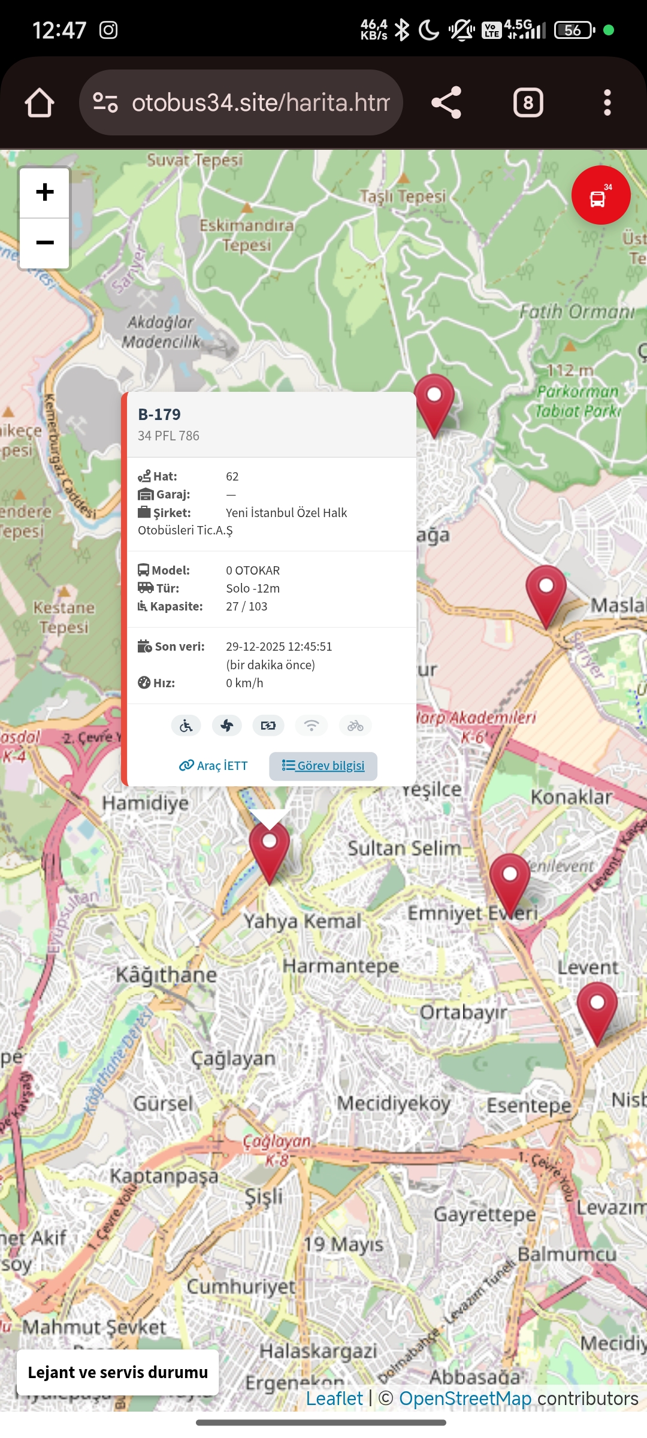Image resolution: width=647 pixels, height=1438 pixels.
Task: Tap the red bus floating button
Action: click(x=600, y=195)
